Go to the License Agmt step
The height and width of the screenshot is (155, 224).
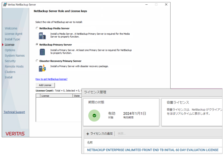click(x=14, y=34)
